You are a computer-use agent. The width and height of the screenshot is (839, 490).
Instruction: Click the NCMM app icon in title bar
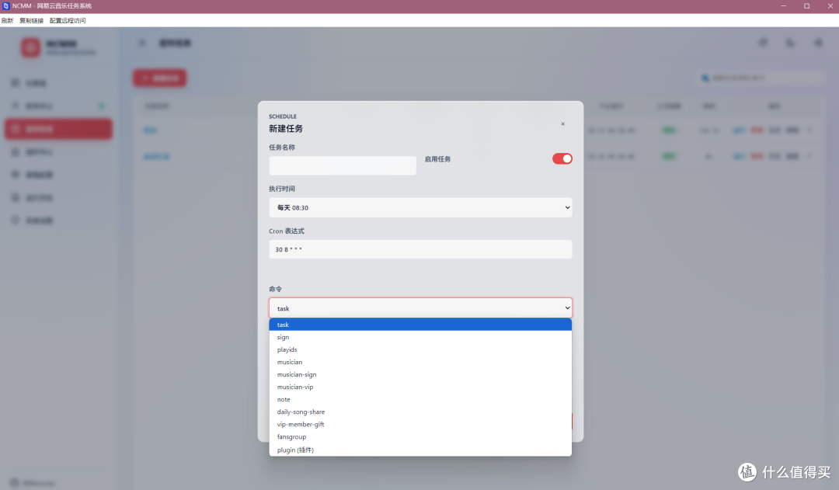click(x=6, y=6)
